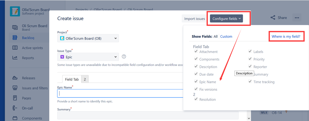The image size is (309, 121).
Task: Click the Share icon
Action: point(273,18)
